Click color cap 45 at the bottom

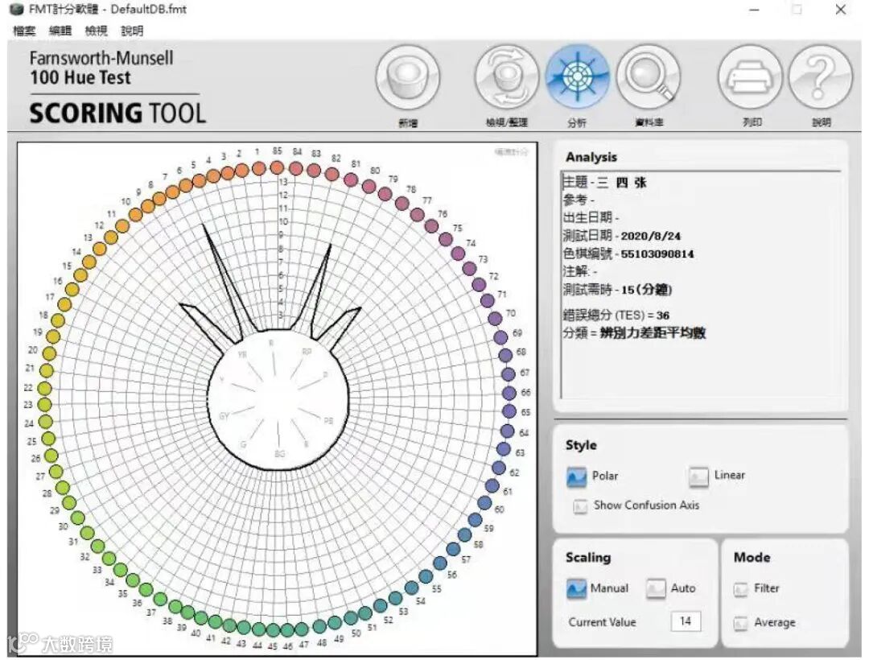pos(272,630)
